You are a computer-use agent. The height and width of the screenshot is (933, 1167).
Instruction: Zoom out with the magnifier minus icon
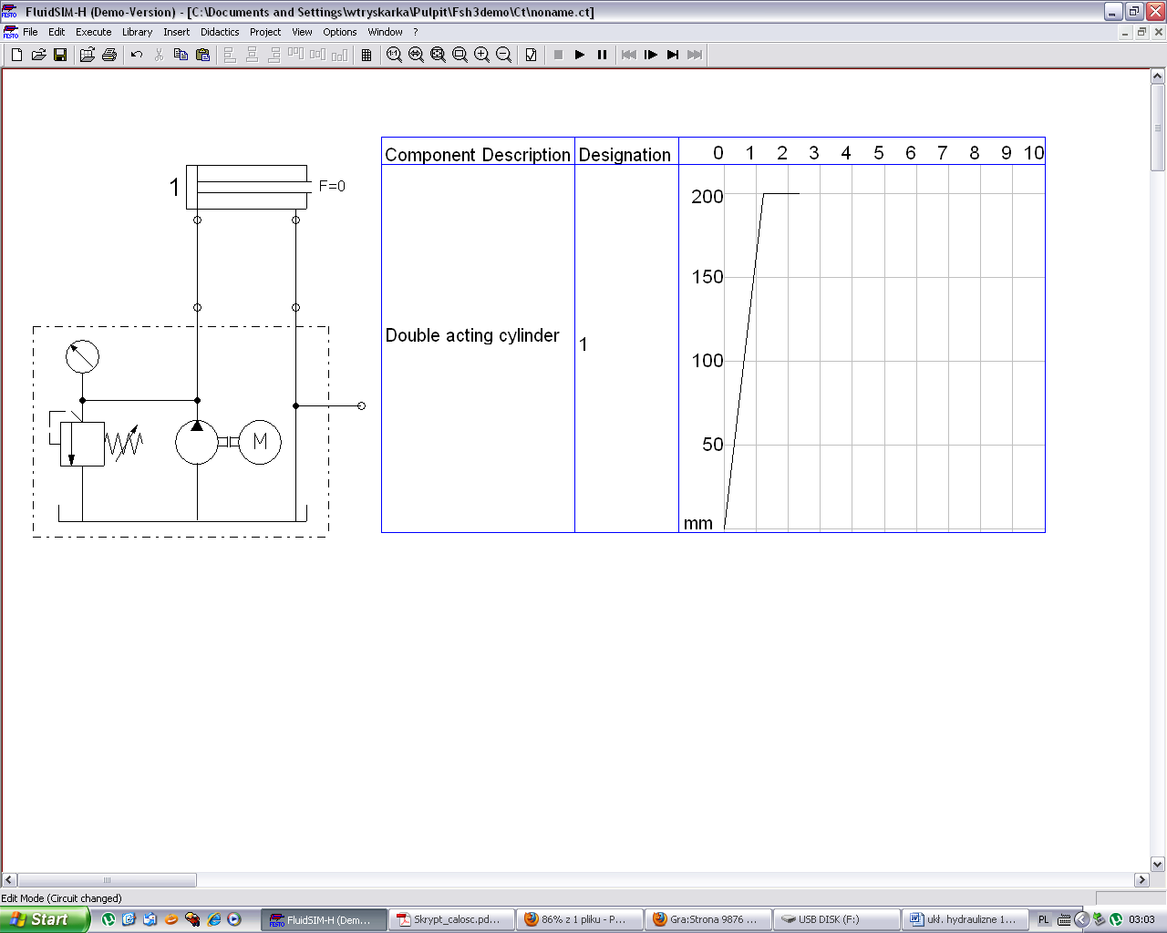[503, 55]
